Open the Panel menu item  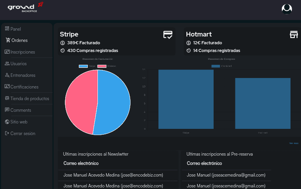point(16,29)
